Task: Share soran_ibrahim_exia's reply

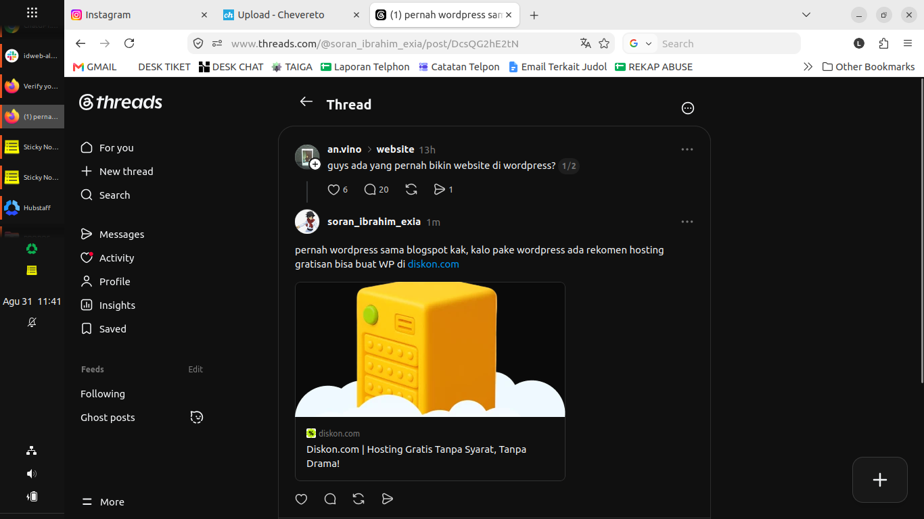Action: [388, 499]
